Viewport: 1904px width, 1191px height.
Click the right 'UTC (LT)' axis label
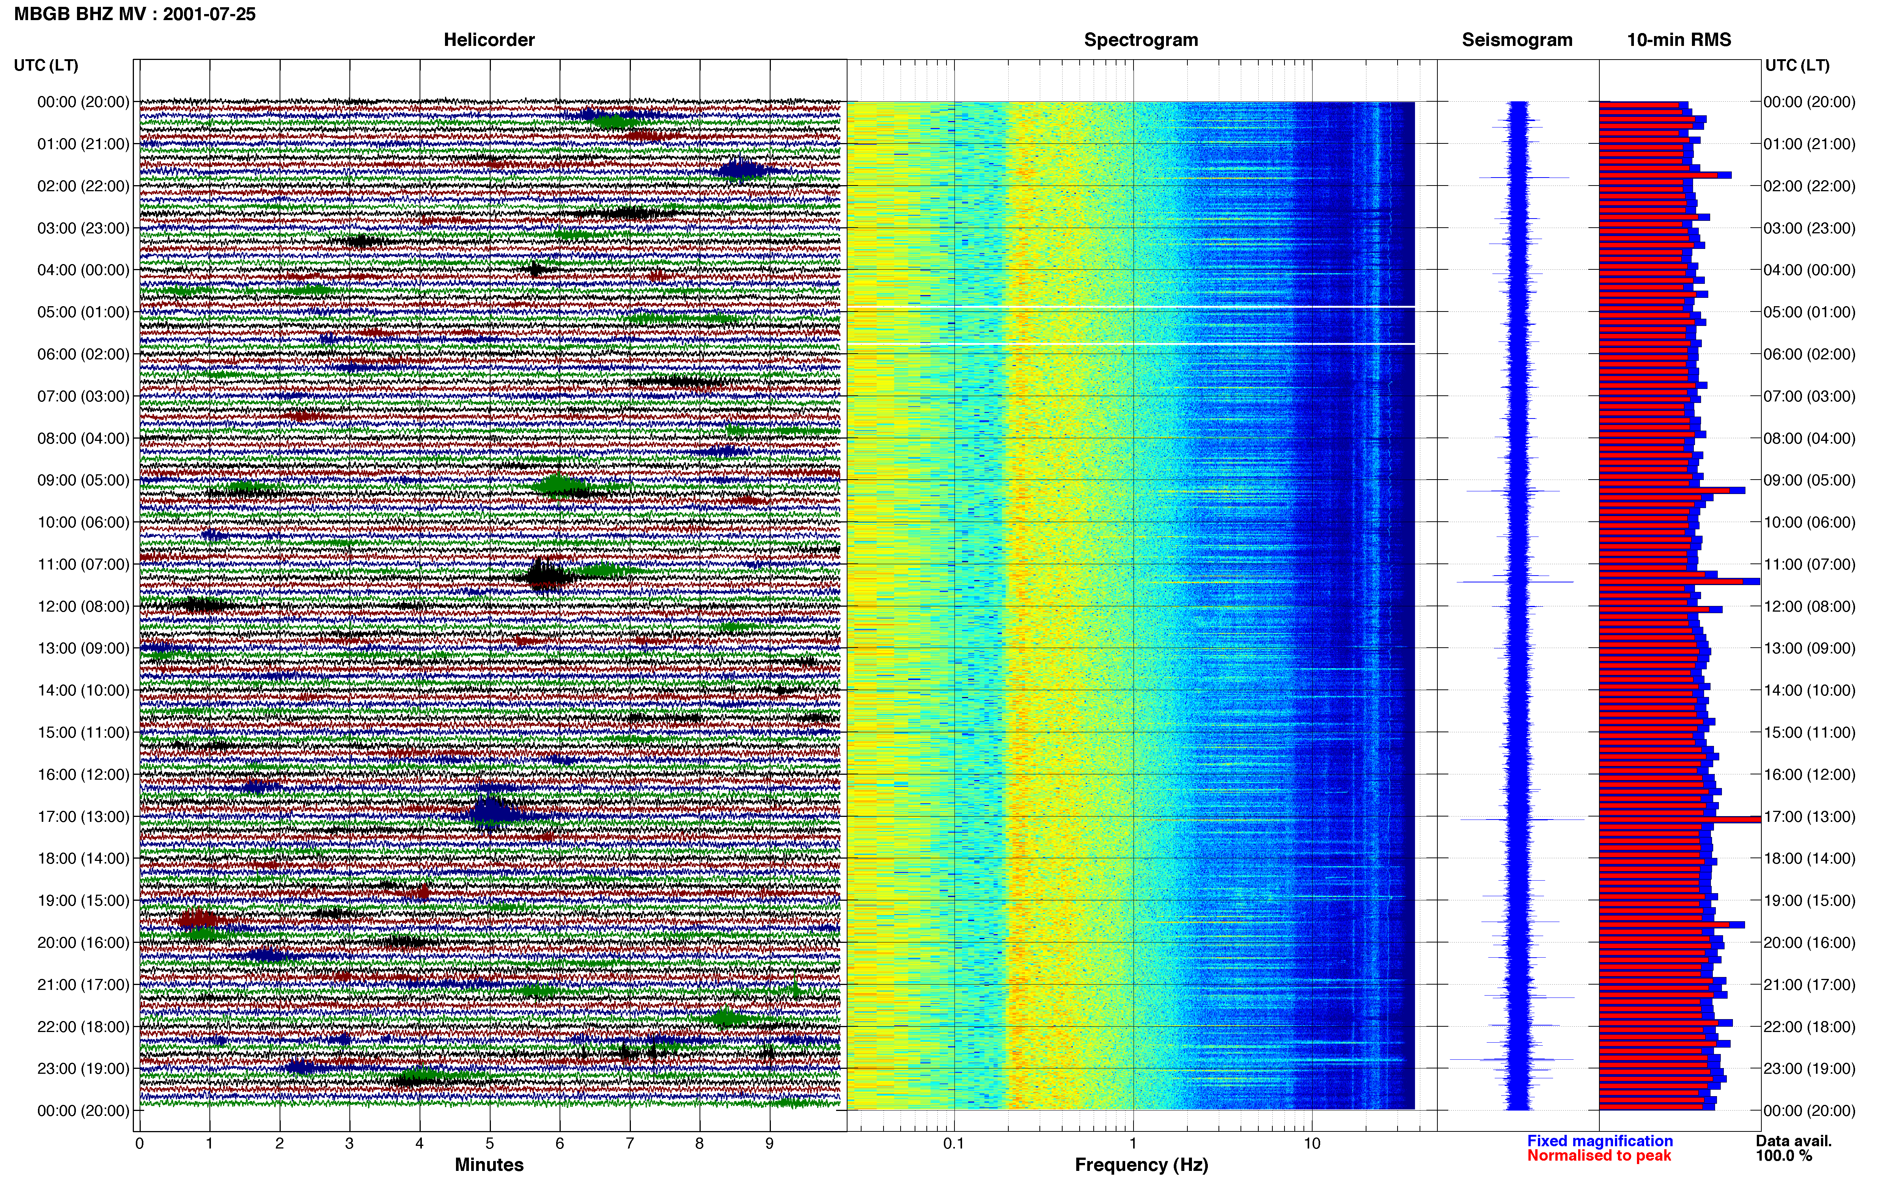pyautogui.click(x=1797, y=65)
